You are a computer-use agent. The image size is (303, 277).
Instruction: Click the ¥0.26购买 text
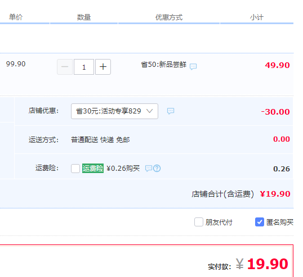123,169
